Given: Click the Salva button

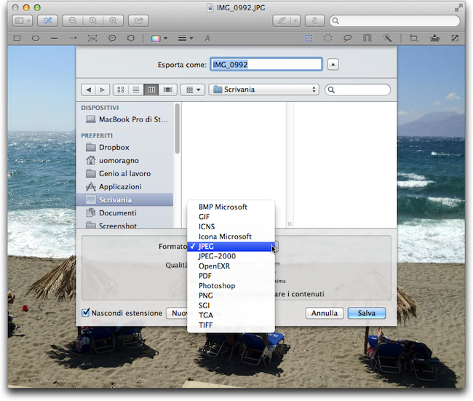Looking at the screenshot, I should pyautogui.click(x=366, y=313).
